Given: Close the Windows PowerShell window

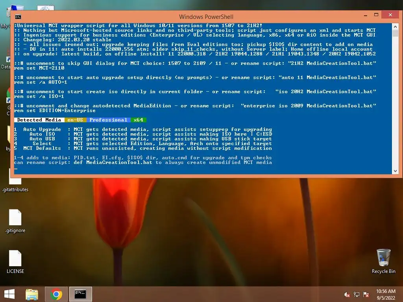Looking at the screenshot, I should (390, 15).
